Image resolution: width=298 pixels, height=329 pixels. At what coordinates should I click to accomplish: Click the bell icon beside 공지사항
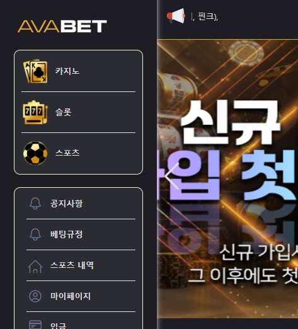coord(35,204)
